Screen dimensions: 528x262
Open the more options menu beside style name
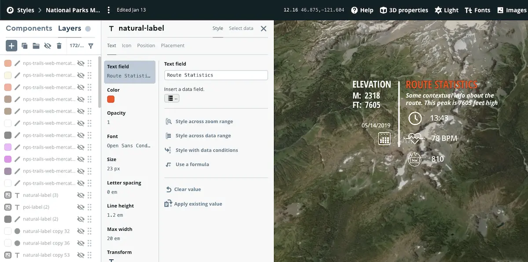(109, 10)
